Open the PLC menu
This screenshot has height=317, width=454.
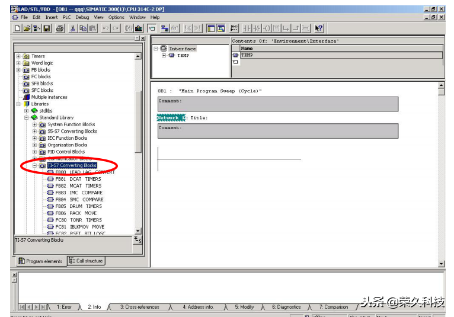(67, 17)
